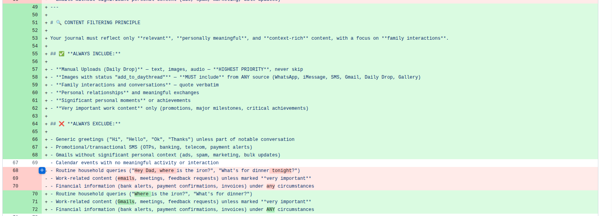Select deleted line number 69 in red row
This screenshot has height=216, width=612.
(16, 178)
